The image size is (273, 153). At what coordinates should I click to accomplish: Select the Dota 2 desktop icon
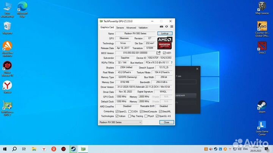point(262,48)
